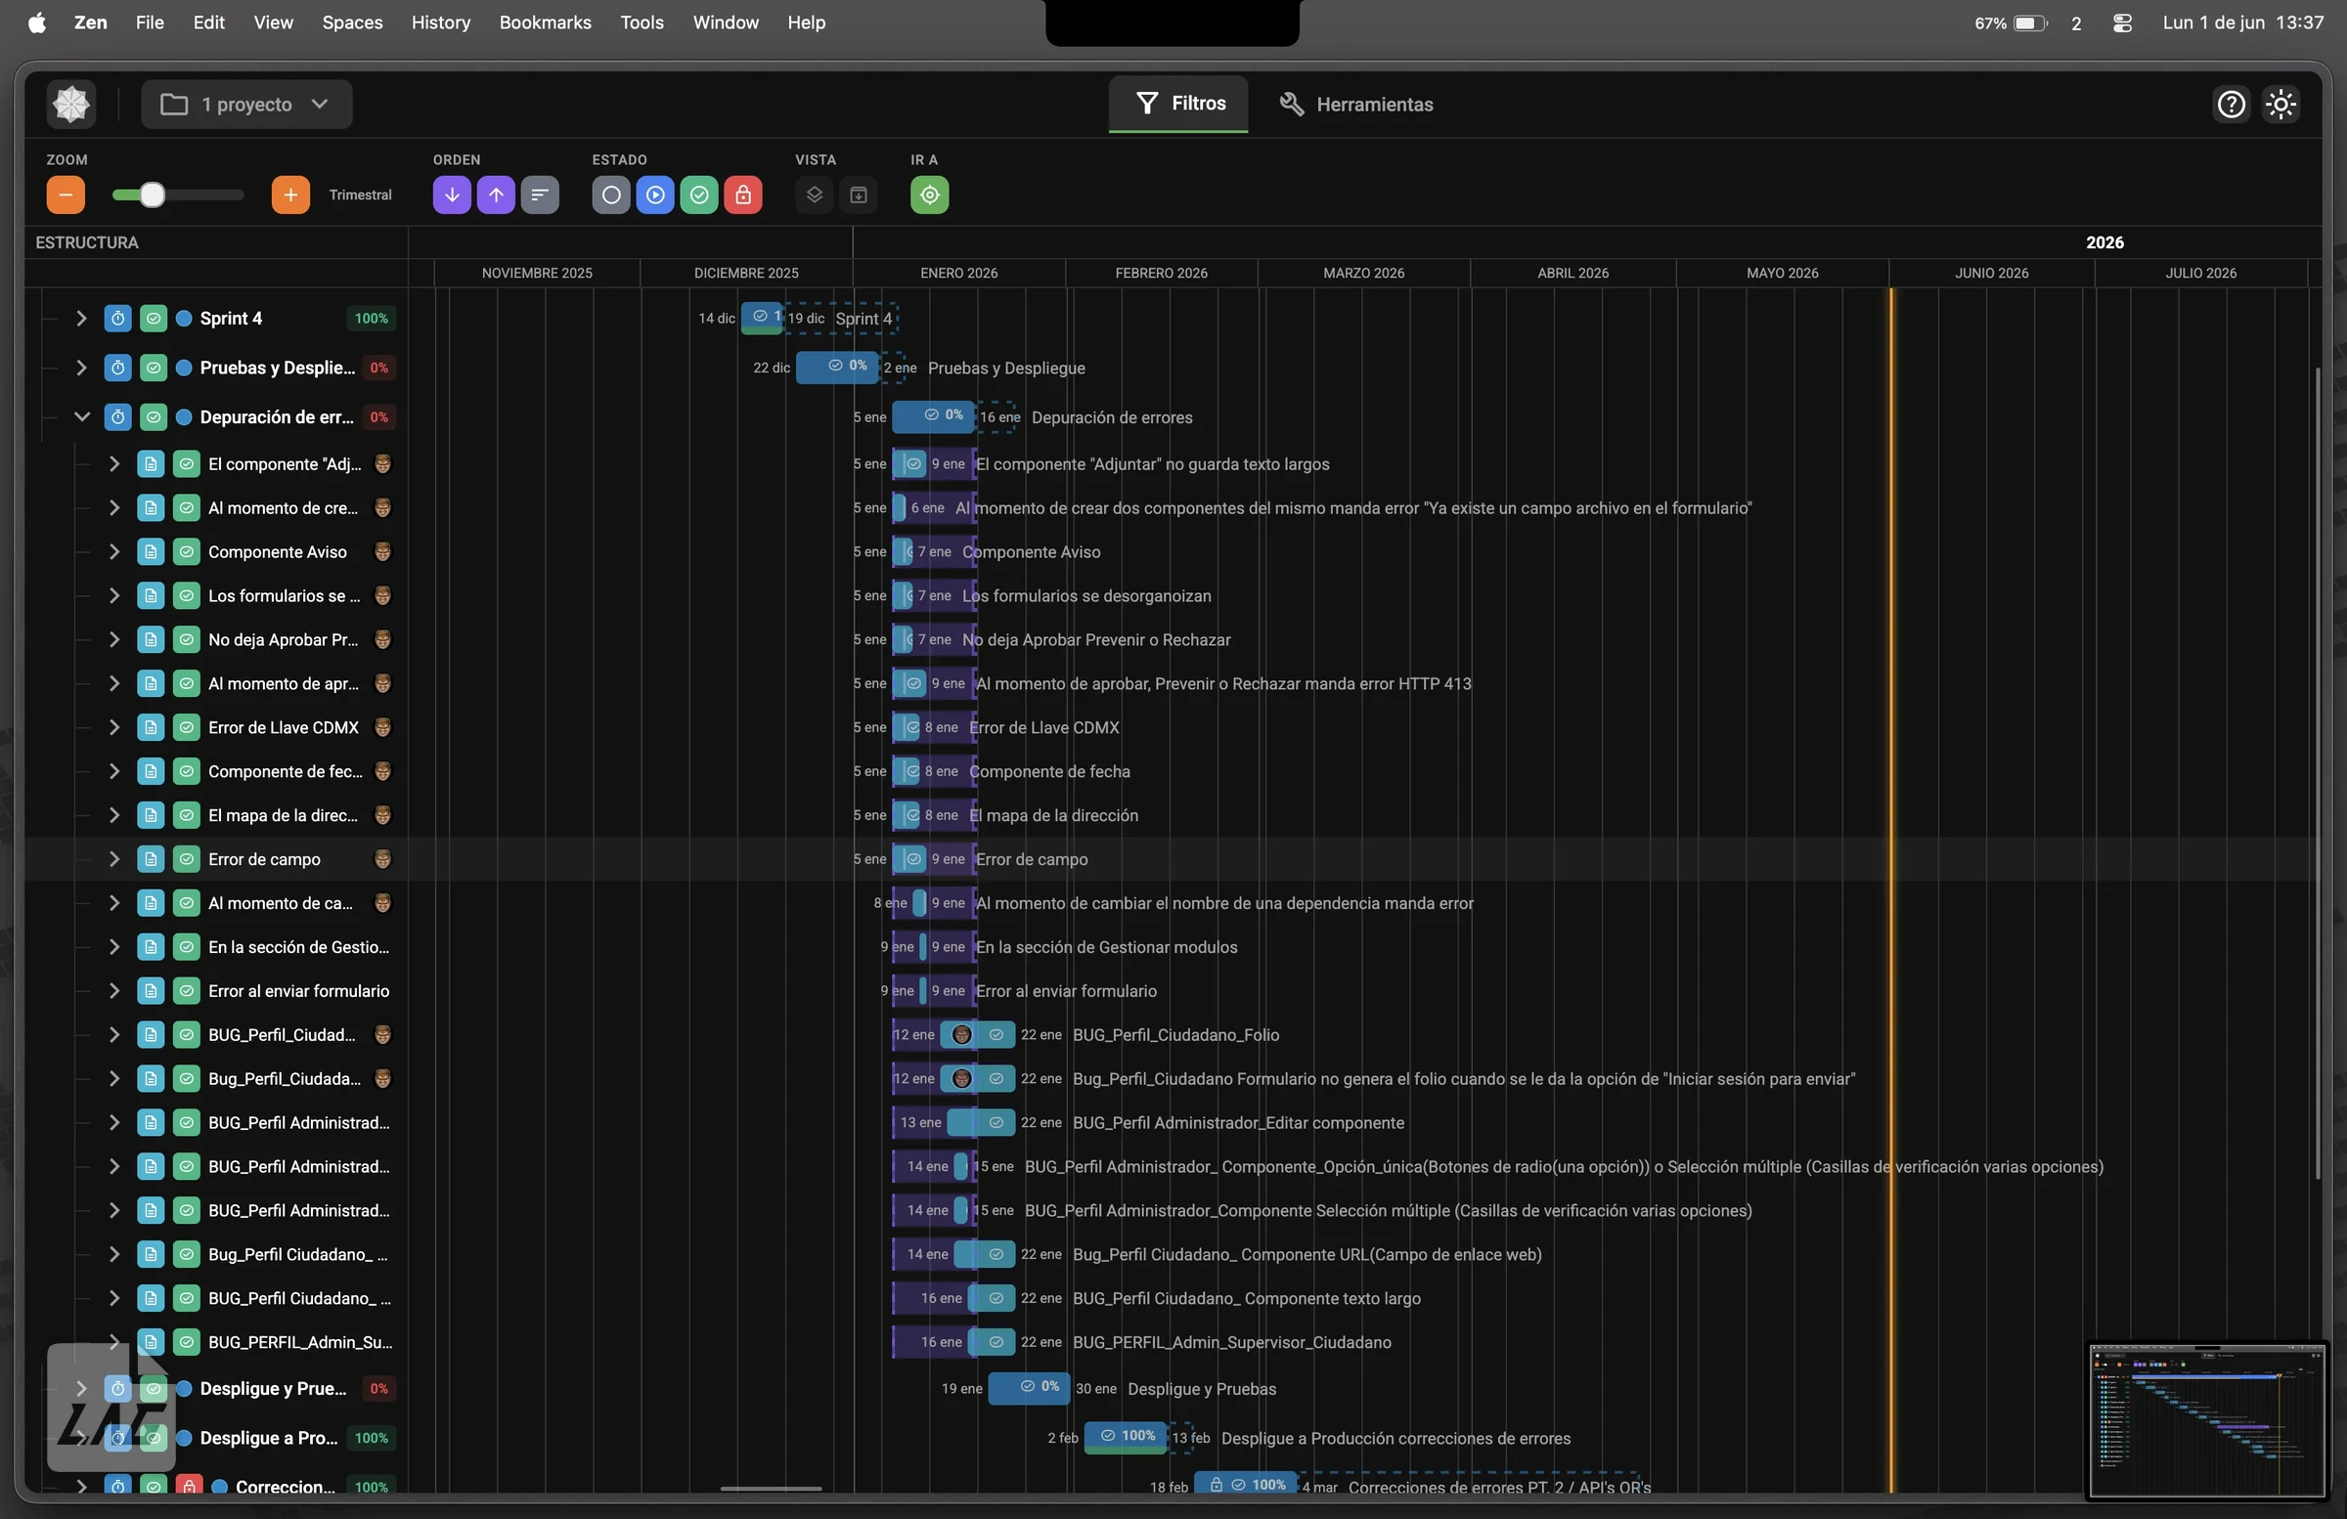Image resolution: width=2347 pixels, height=1519 pixels.
Task: Click the Despligue a Producción 100% Gantt bar
Action: 1126,1437
